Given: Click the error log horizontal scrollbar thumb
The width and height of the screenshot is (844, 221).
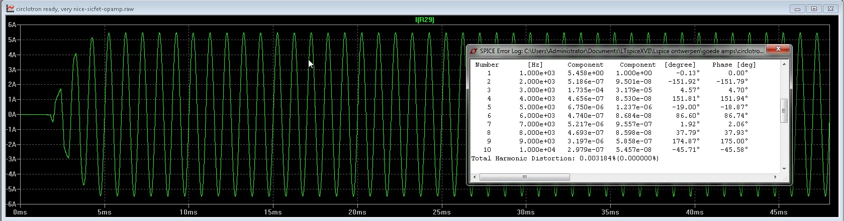Looking at the screenshot, I should click(x=525, y=177).
